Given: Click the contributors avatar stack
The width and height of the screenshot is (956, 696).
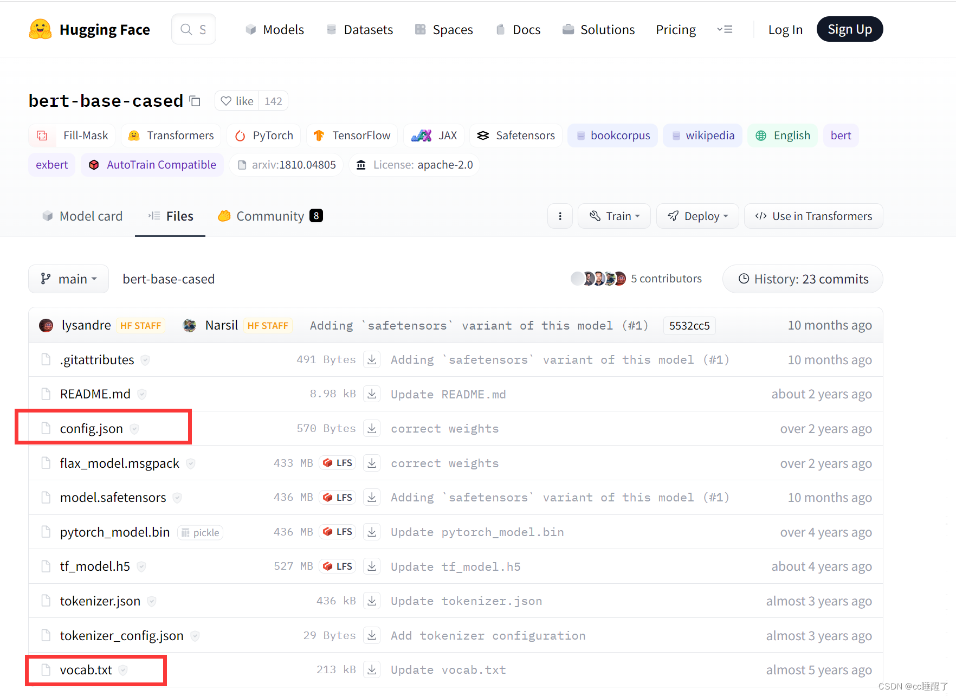Looking at the screenshot, I should tap(599, 279).
